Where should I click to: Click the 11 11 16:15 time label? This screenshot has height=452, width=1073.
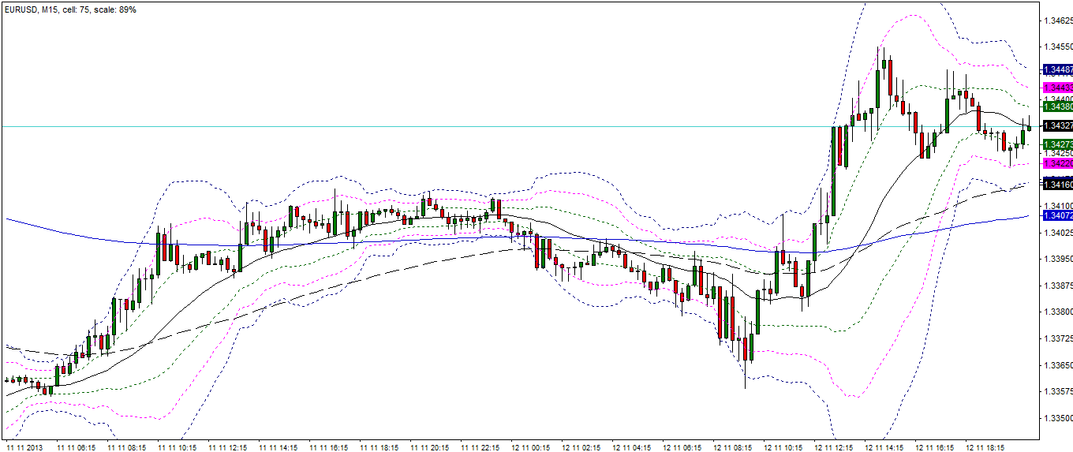[328, 446]
